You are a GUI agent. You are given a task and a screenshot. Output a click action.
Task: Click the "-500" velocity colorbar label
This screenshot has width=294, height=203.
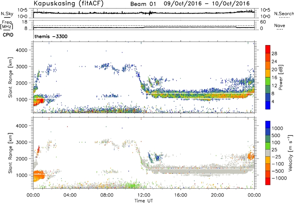point(278,171)
